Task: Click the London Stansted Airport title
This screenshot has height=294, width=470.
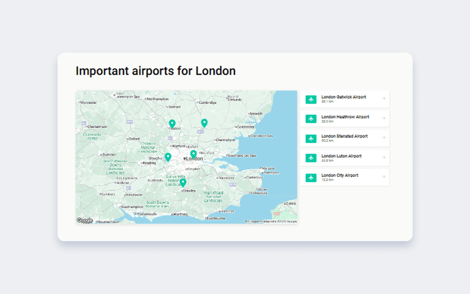Action: coord(344,136)
